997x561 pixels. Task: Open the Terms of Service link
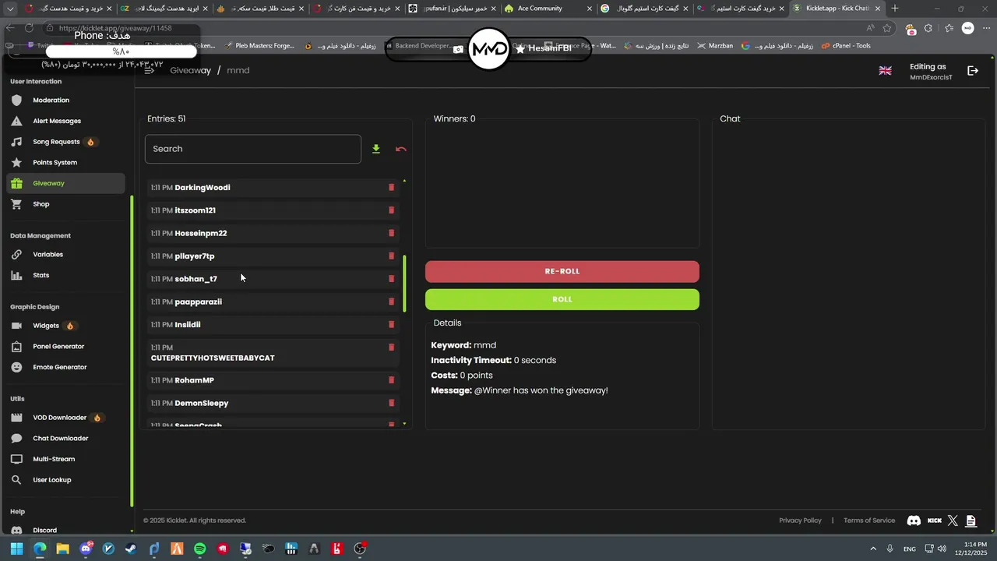[x=869, y=520]
